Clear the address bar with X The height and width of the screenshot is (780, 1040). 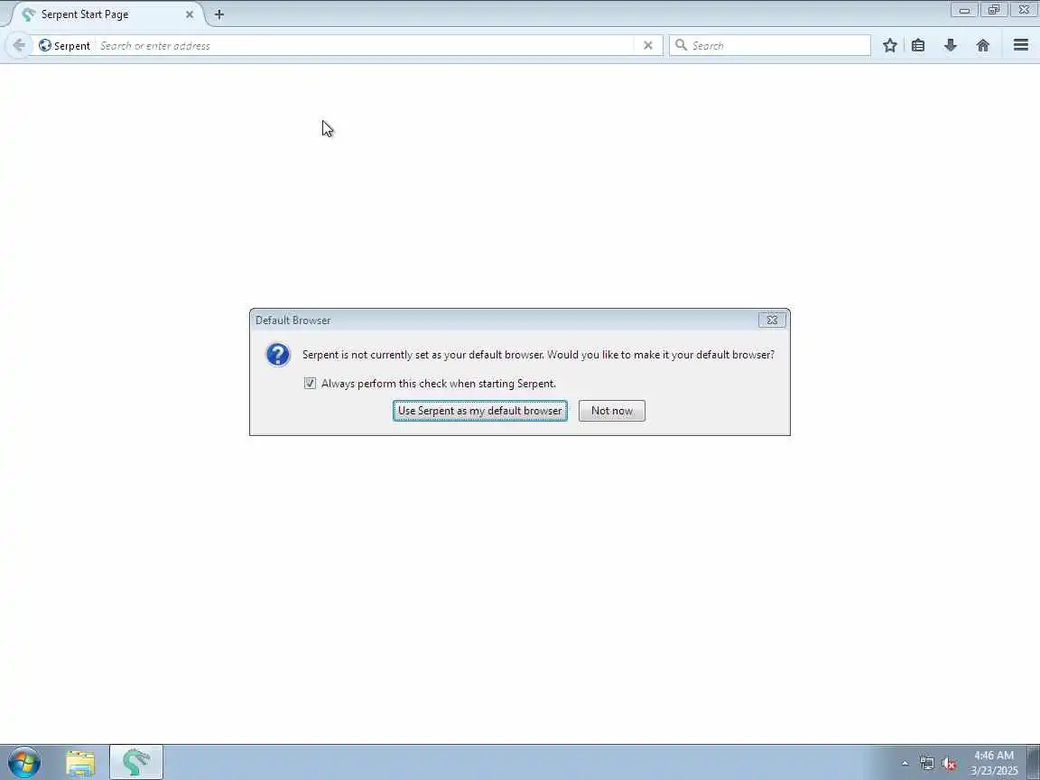pos(648,45)
